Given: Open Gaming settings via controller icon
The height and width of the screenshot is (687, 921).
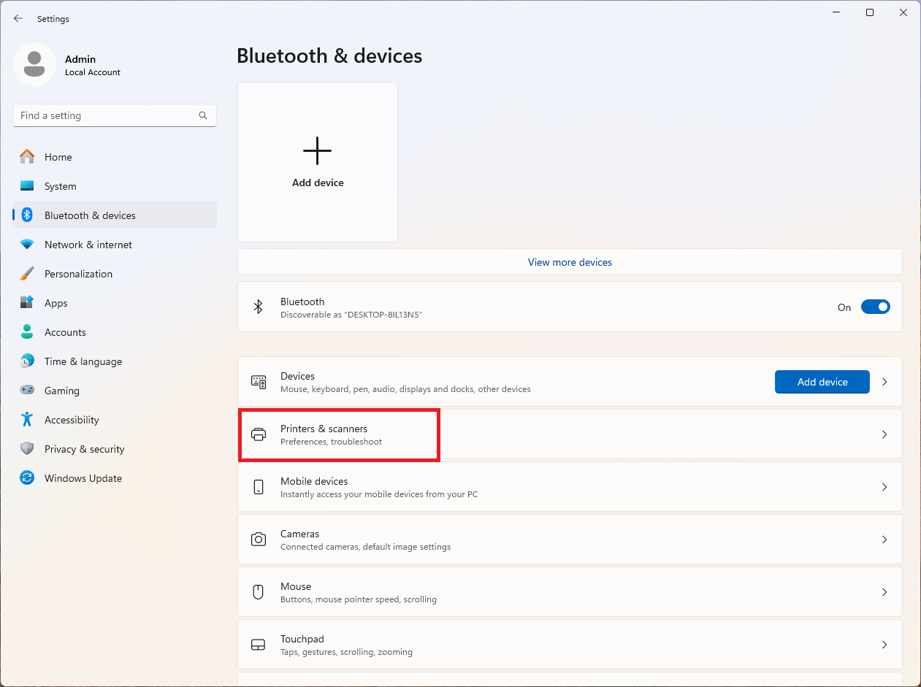Looking at the screenshot, I should pos(27,391).
